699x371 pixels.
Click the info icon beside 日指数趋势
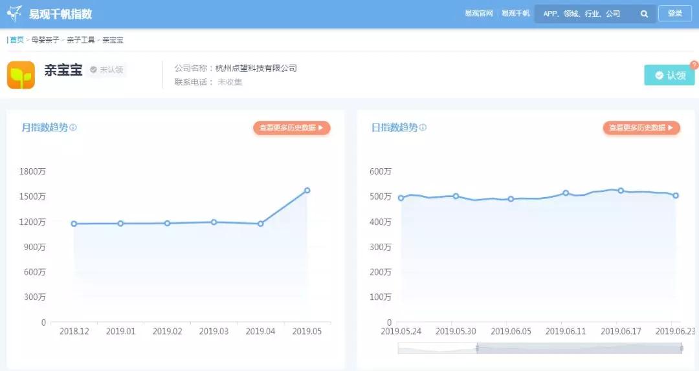click(423, 128)
